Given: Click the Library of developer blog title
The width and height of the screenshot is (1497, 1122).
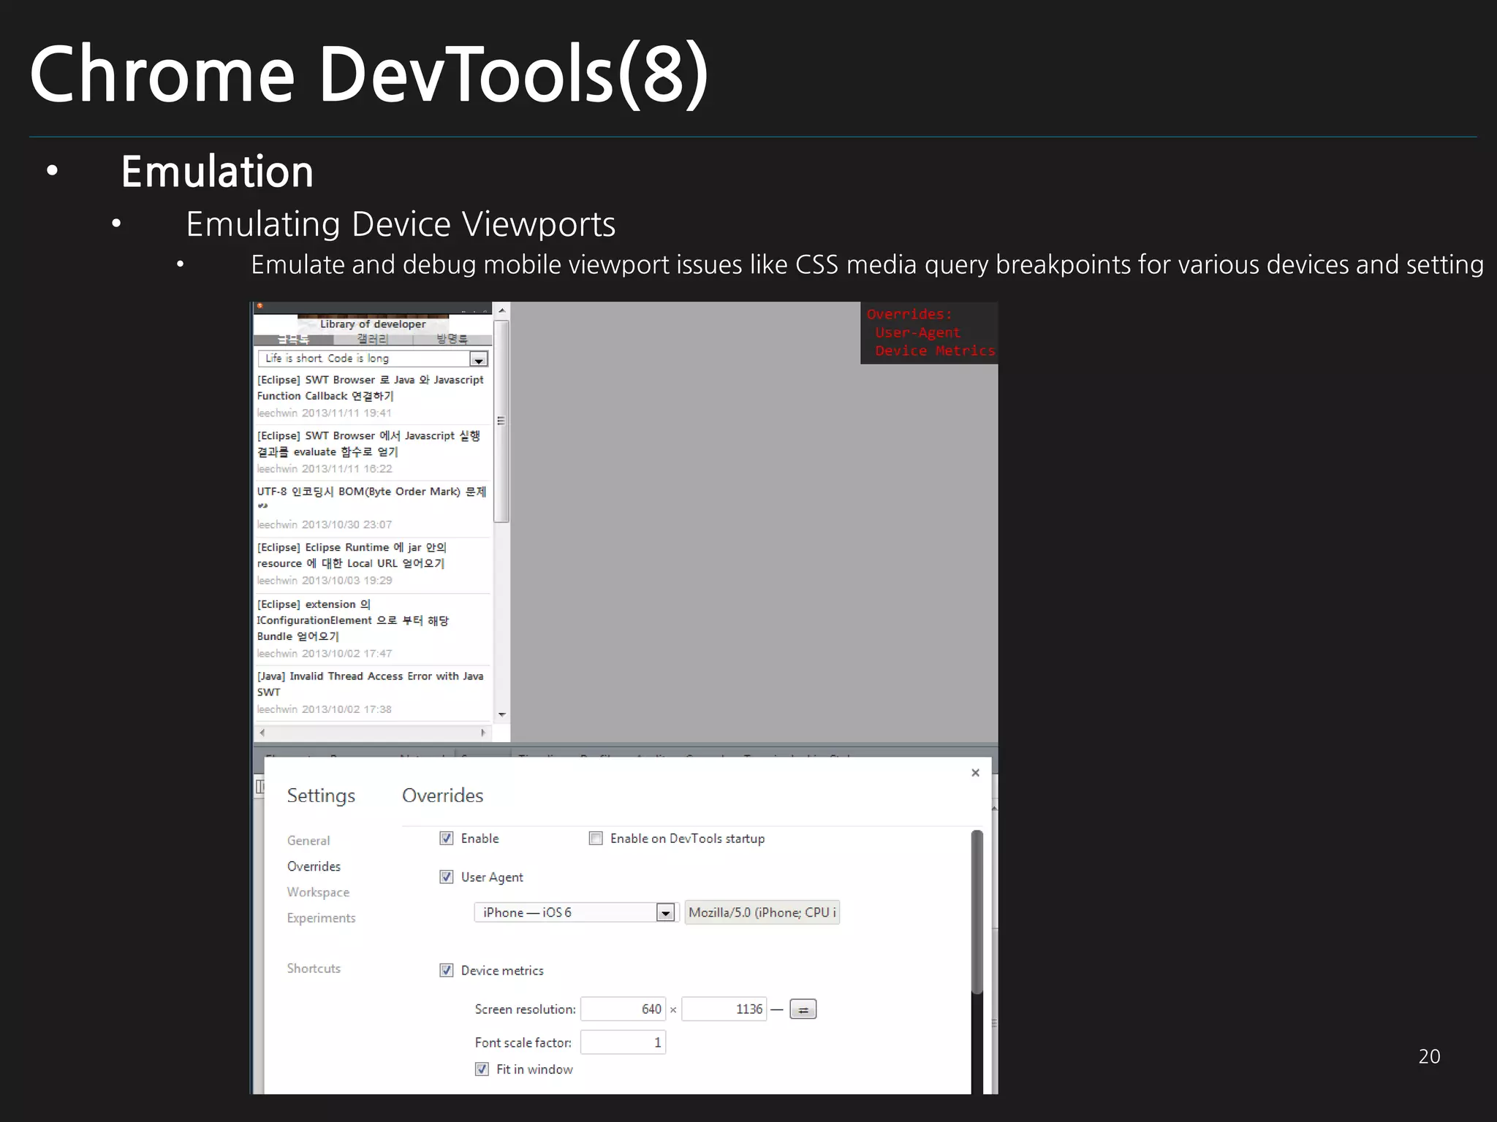Looking at the screenshot, I should pos(373,324).
